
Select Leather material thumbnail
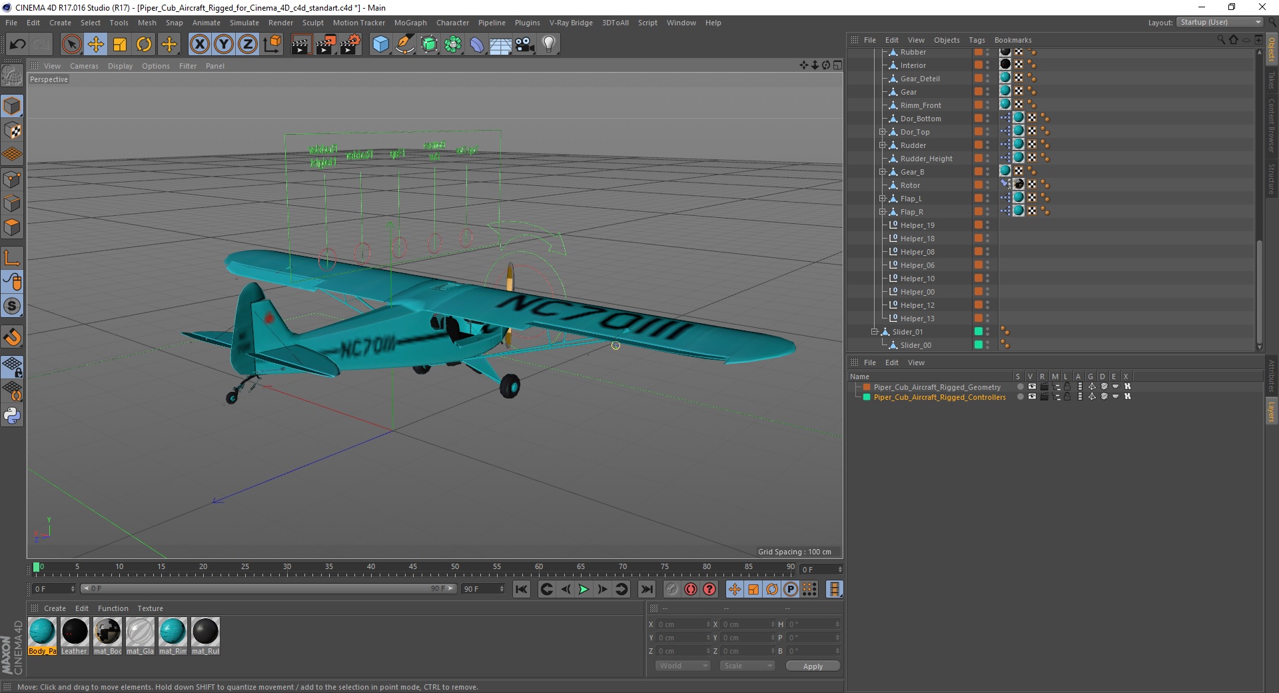75,632
